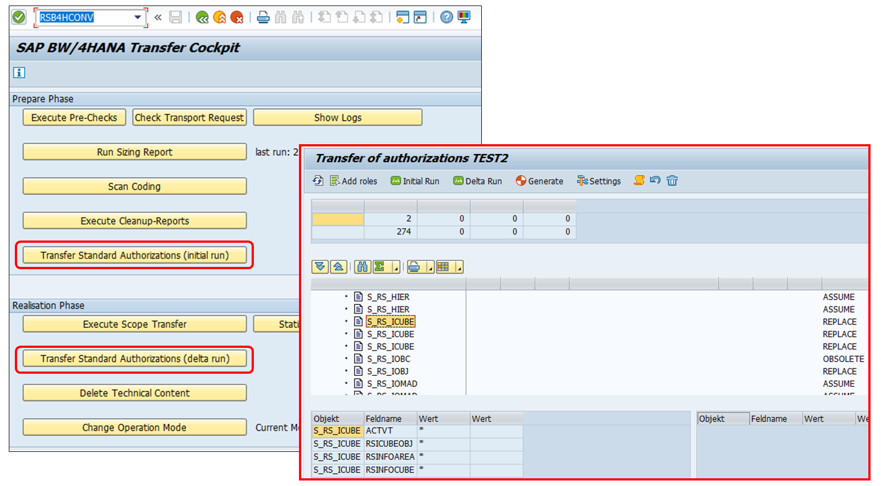The width and height of the screenshot is (881, 486).
Task: Click the red Cancel icon
Action: tap(237, 17)
